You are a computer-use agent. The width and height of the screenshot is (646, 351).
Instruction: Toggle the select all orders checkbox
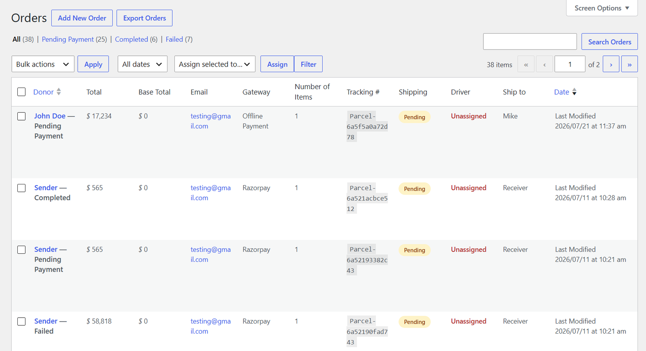(x=21, y=92)
